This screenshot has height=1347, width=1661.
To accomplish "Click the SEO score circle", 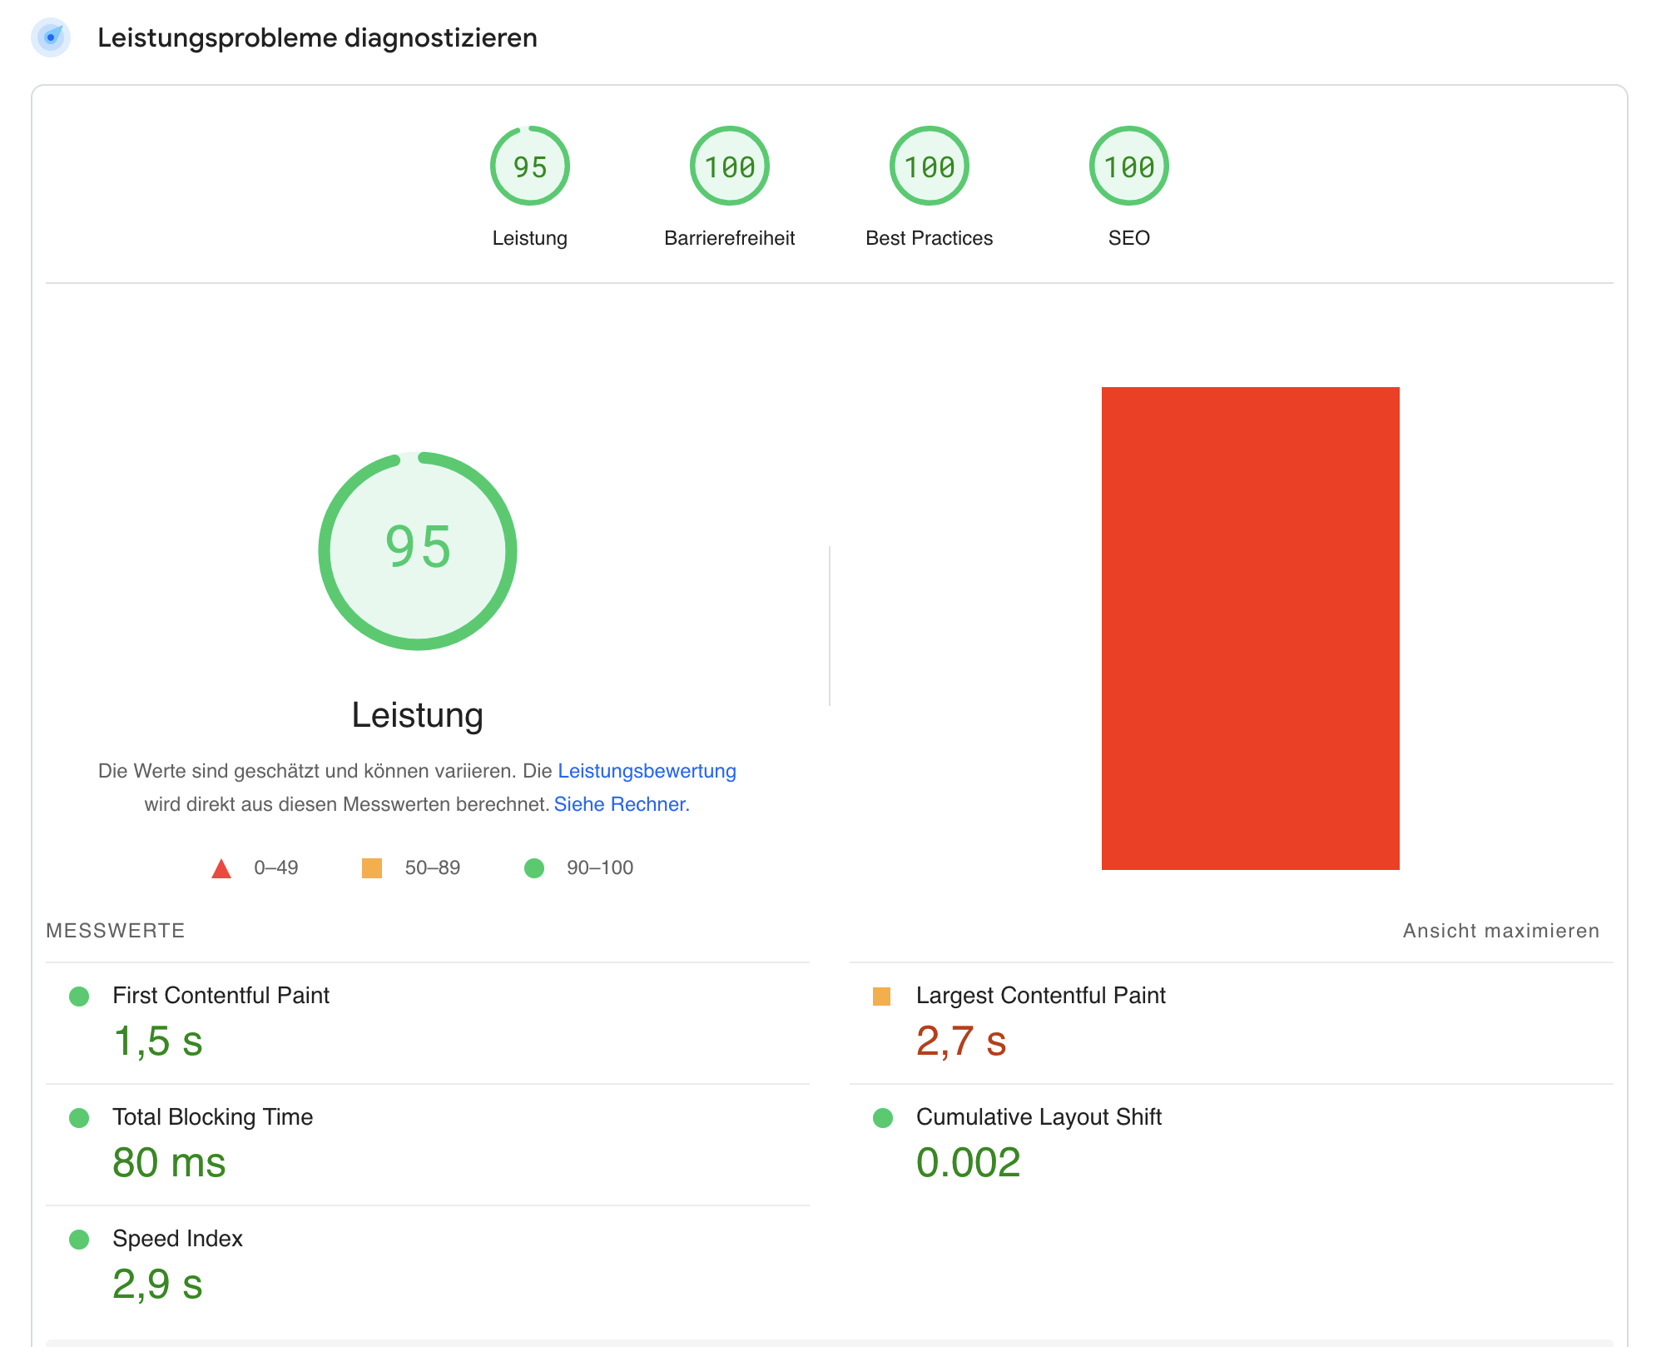I will click(1128, 167).
